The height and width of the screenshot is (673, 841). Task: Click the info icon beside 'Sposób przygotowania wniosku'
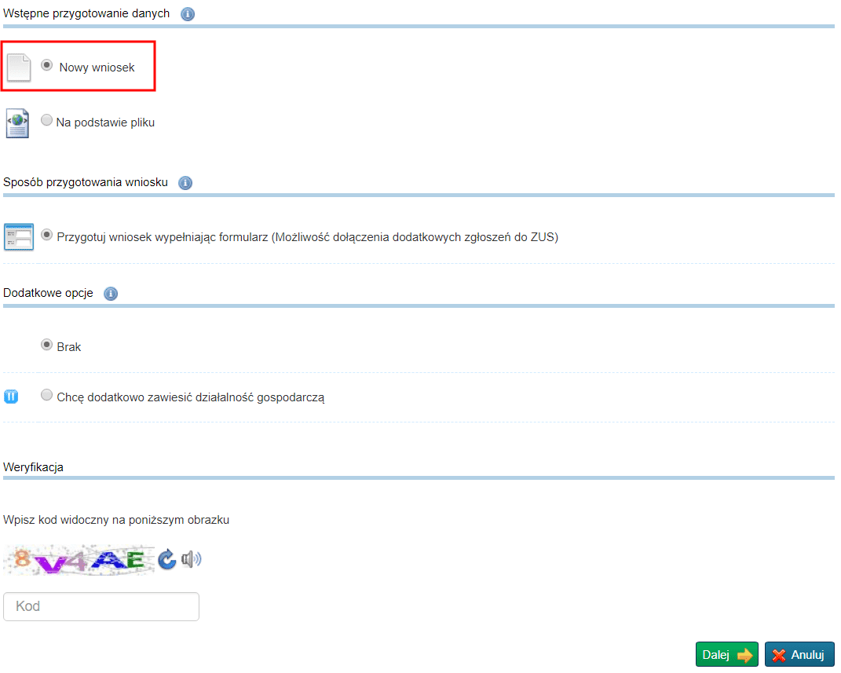pos(185,183)
